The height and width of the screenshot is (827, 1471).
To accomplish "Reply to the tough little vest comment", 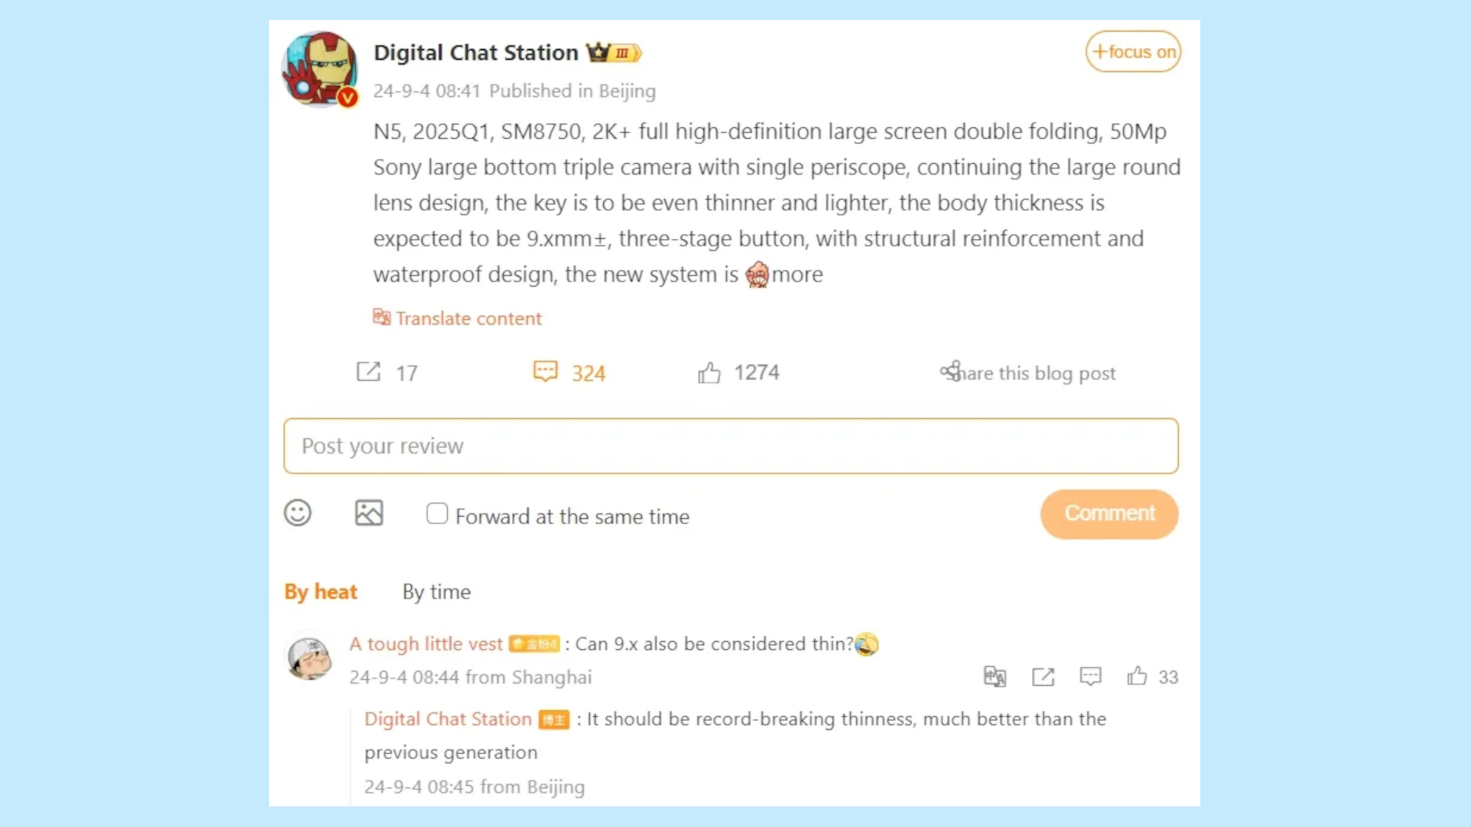I will (1090, 676).
